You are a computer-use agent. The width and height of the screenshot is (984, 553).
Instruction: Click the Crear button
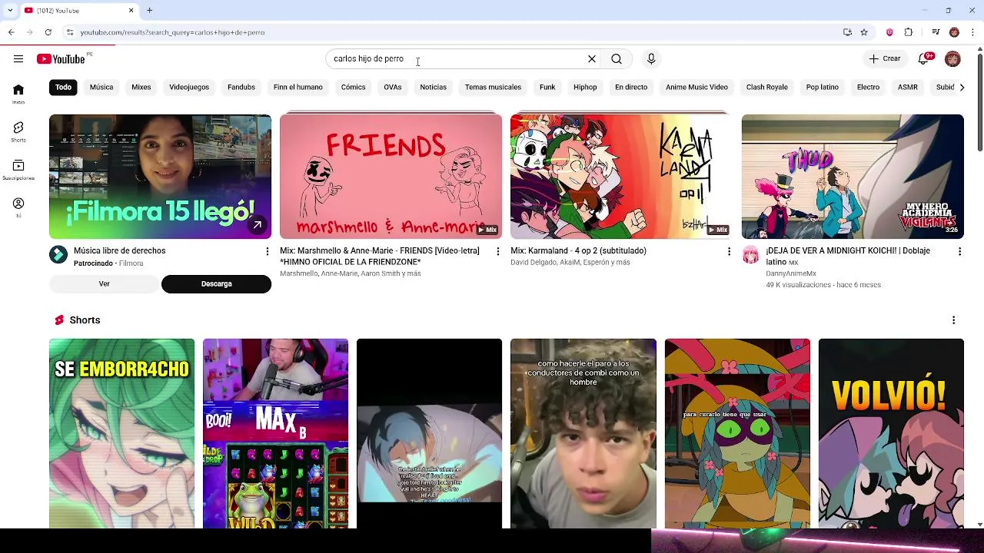[x=884, y=58]
